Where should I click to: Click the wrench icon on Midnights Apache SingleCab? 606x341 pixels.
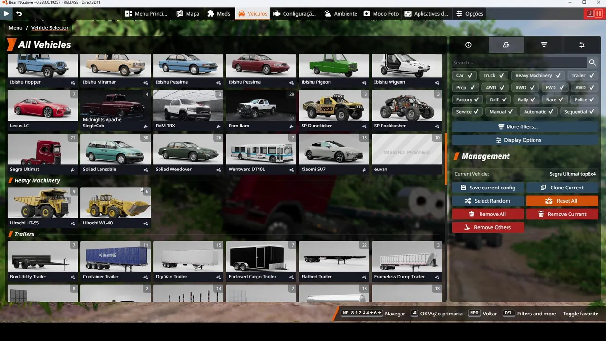(x=146, y=126)
